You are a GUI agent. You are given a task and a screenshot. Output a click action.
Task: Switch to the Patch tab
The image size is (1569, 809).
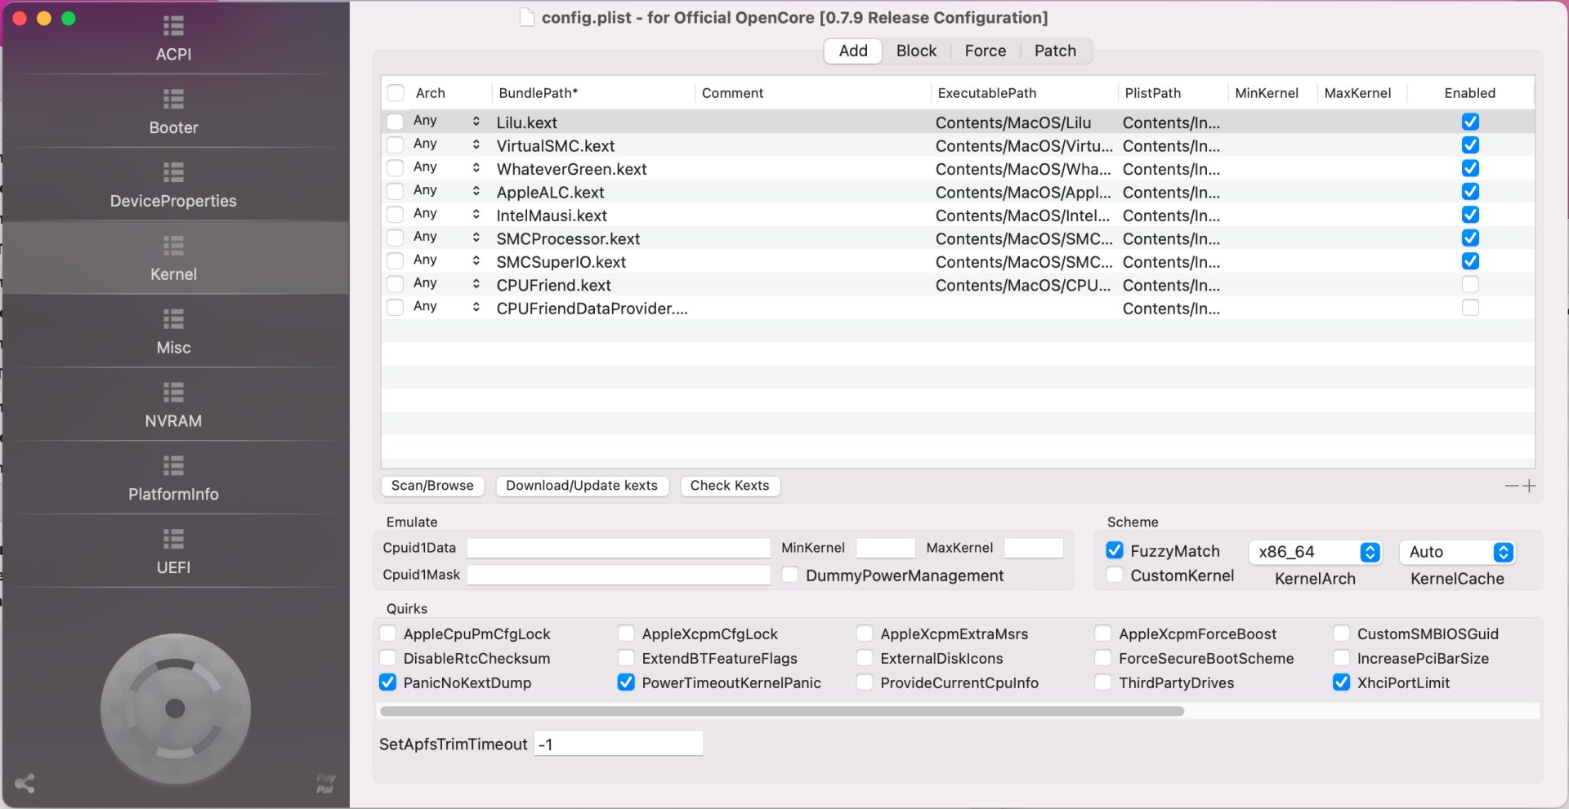[x=1055, y=51]
